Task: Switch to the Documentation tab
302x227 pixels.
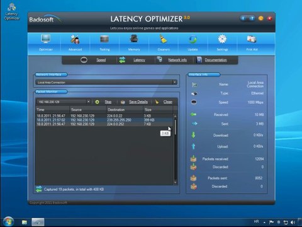Action: (x=216, y=60)
